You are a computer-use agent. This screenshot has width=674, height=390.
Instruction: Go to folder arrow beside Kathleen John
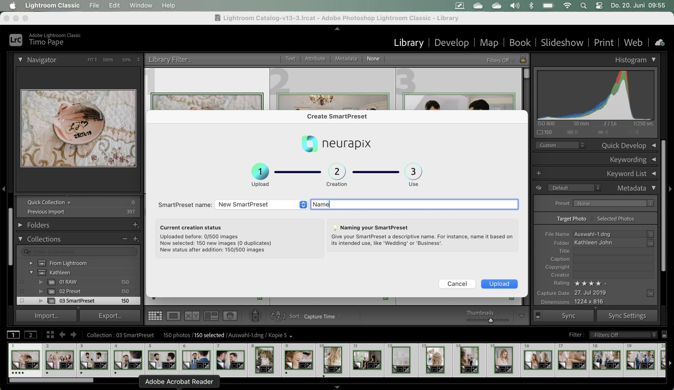pyautogui.click(x=650, y=243)
